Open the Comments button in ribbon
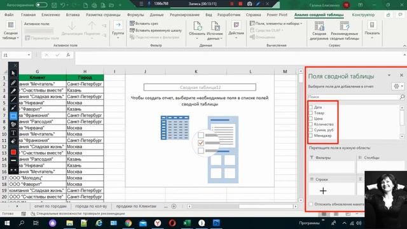The image size is (407, 229). (x=400, y=15)
